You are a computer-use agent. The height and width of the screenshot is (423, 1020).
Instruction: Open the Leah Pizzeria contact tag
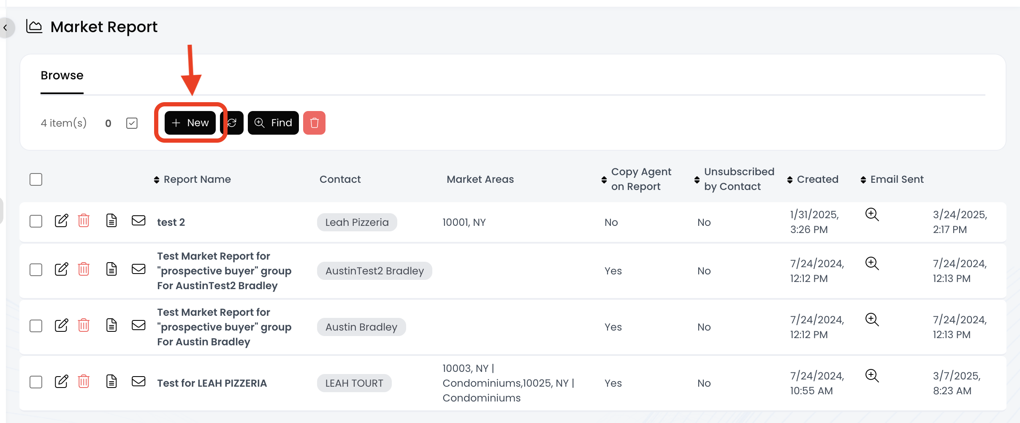(x=357, y=222)
